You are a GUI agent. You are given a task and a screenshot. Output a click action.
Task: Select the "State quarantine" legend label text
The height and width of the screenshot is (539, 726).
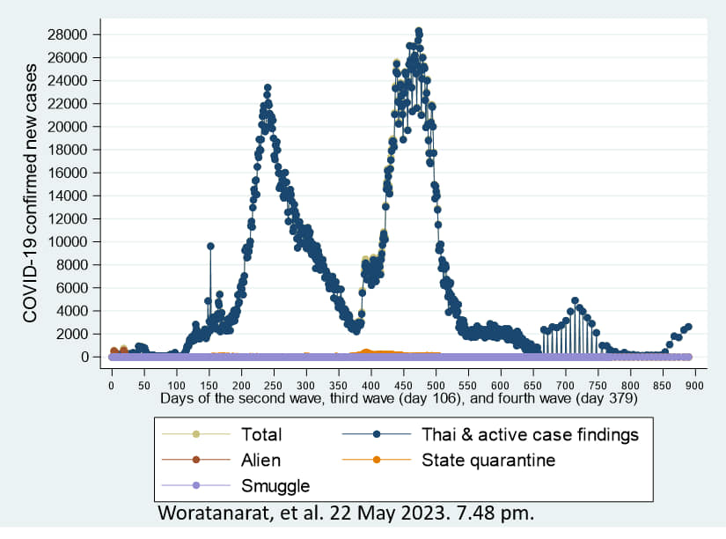pos(488,460)
